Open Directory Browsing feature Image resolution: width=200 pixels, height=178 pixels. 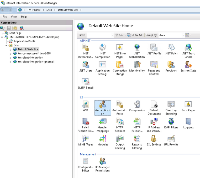(171, 104)
